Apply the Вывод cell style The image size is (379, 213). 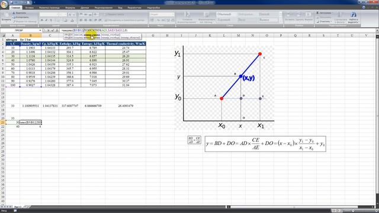(268, 20)
